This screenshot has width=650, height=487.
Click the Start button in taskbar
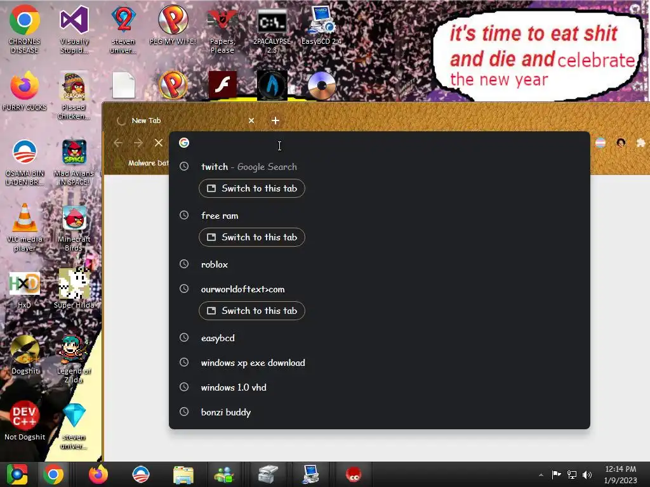17,474
